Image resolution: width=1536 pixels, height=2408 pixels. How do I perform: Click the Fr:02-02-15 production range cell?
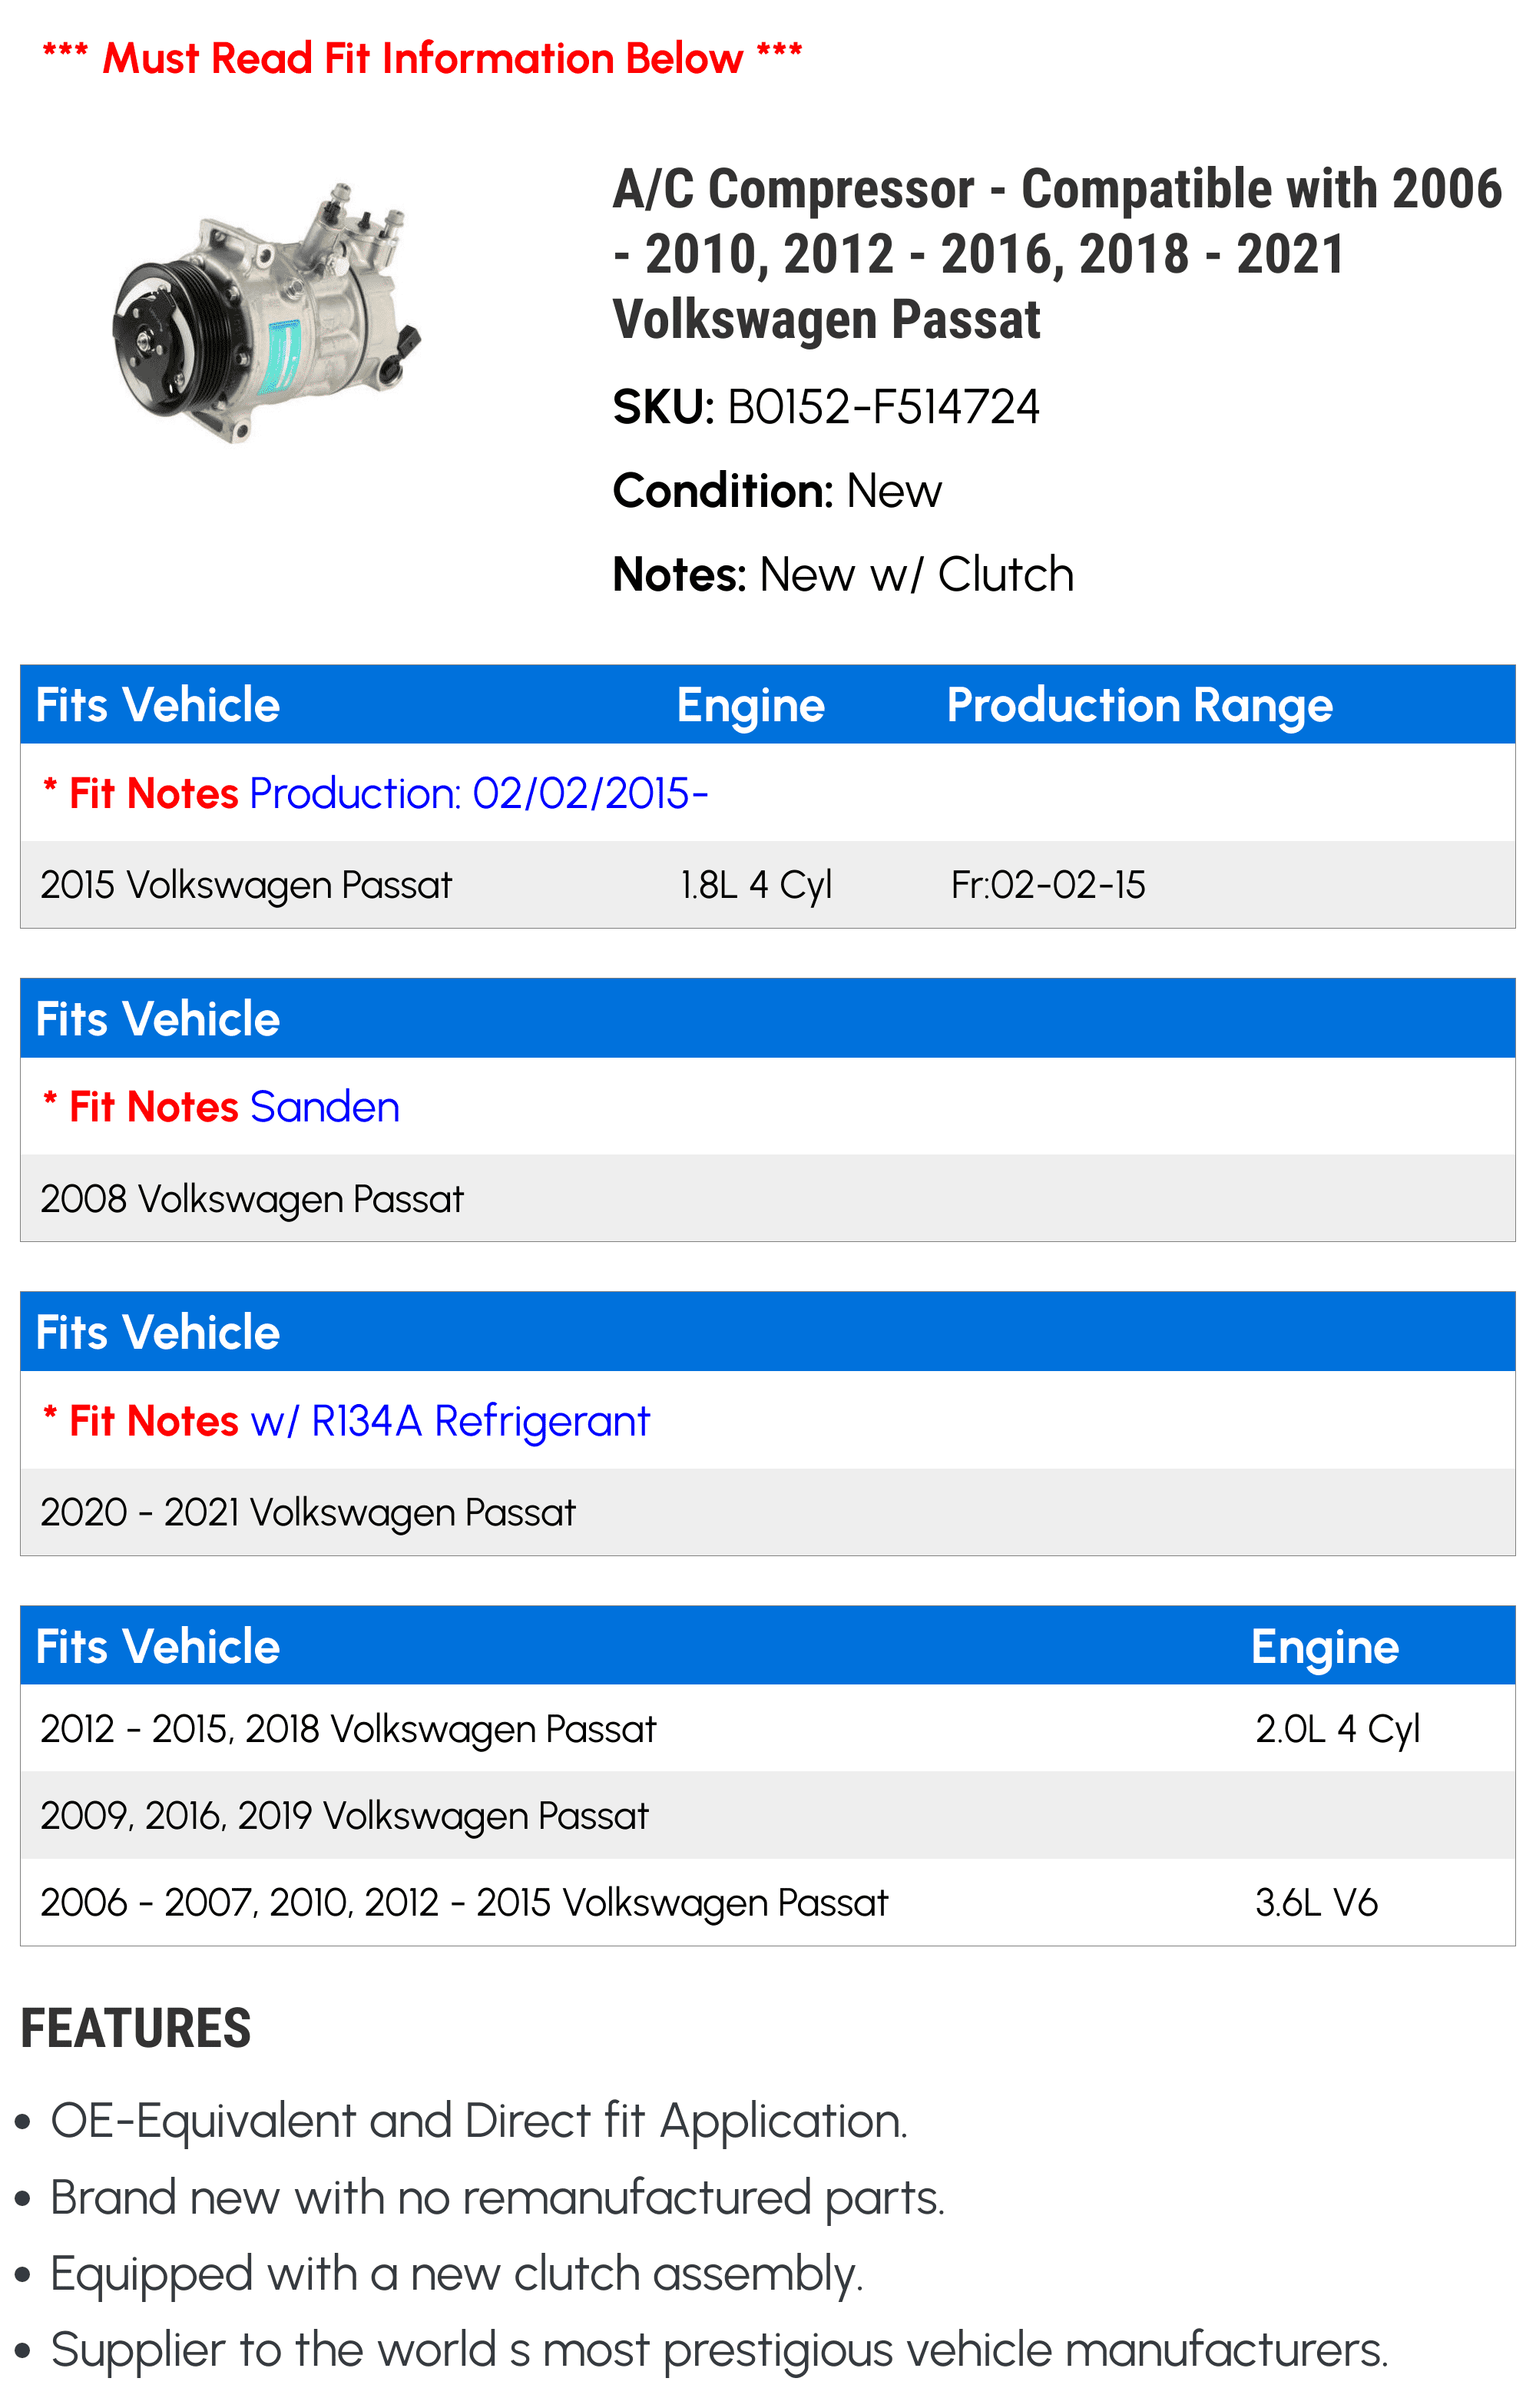click(1048, 885)
